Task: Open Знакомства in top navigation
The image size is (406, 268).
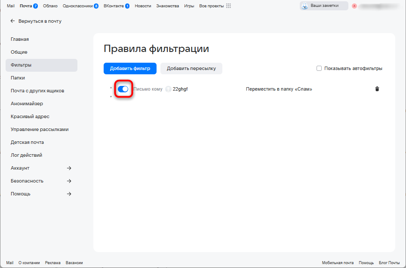Action: [168, 6]
